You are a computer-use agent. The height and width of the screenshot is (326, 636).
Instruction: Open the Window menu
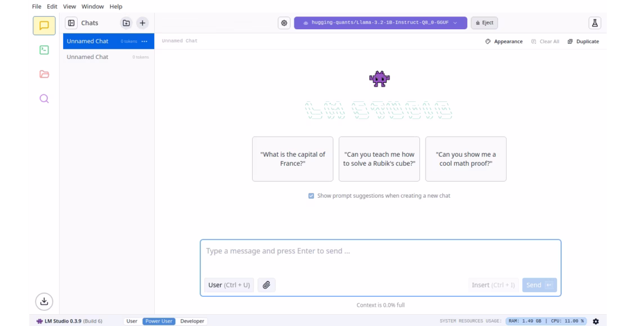(92, 7)
